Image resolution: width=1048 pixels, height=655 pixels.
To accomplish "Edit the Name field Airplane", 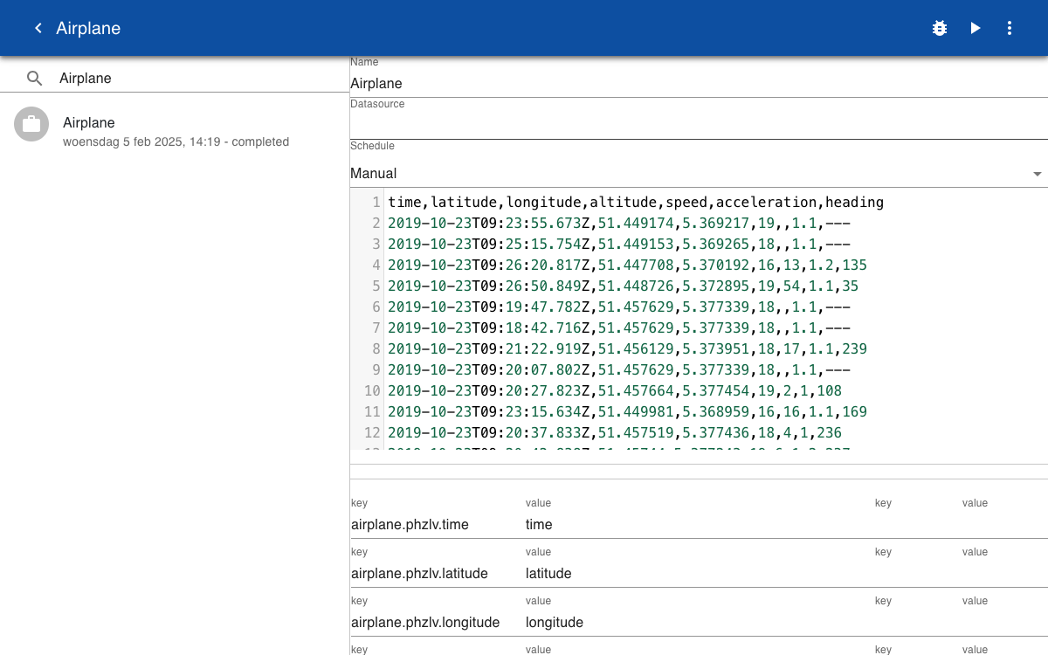I will coord(699,84).
